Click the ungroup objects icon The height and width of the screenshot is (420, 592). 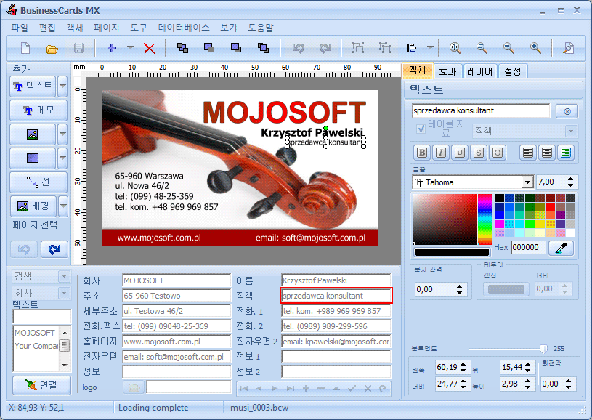[385, 47]
